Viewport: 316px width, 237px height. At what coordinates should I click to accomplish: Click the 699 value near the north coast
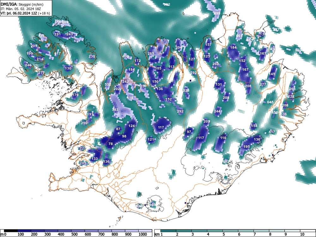pos(217,13)
